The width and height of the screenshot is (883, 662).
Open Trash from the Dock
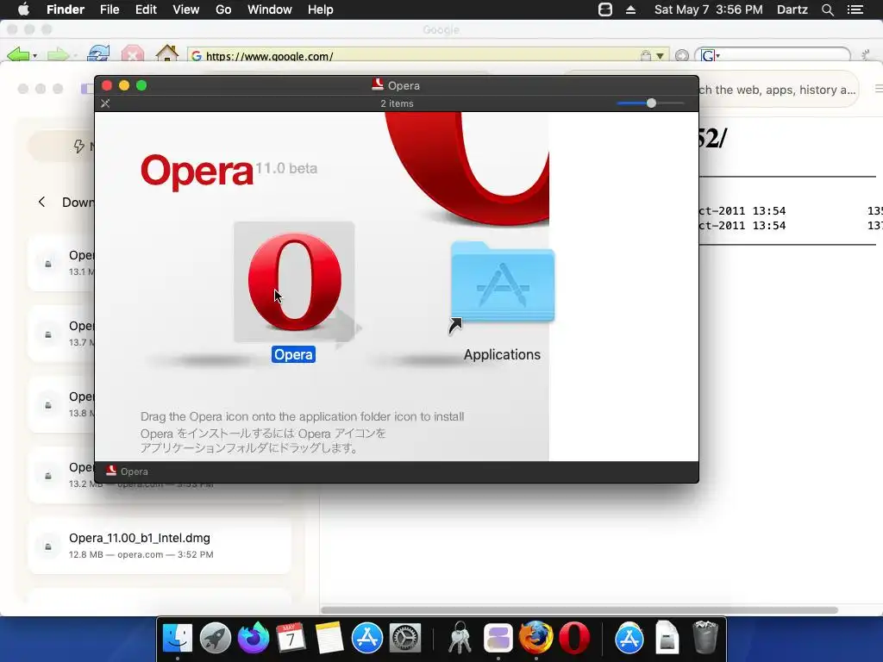click(x=705, y=639)
